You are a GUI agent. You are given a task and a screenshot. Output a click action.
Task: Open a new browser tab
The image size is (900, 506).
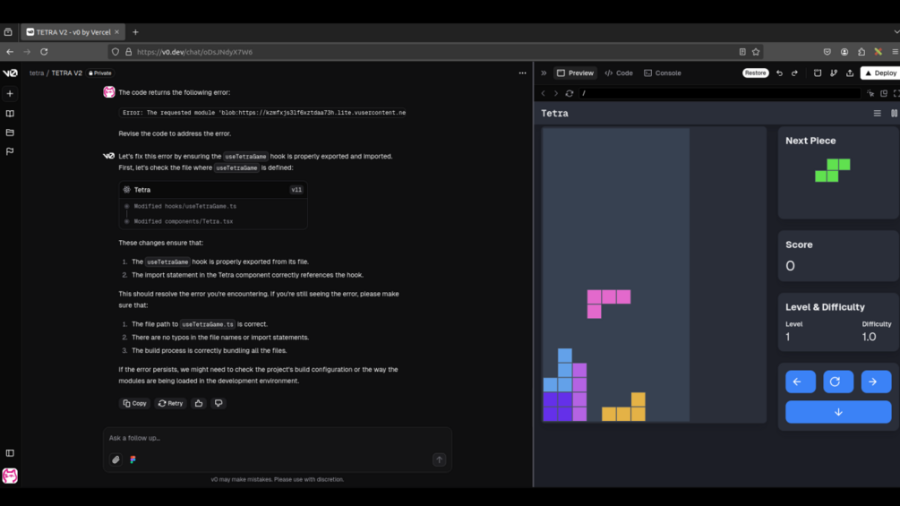135,32
